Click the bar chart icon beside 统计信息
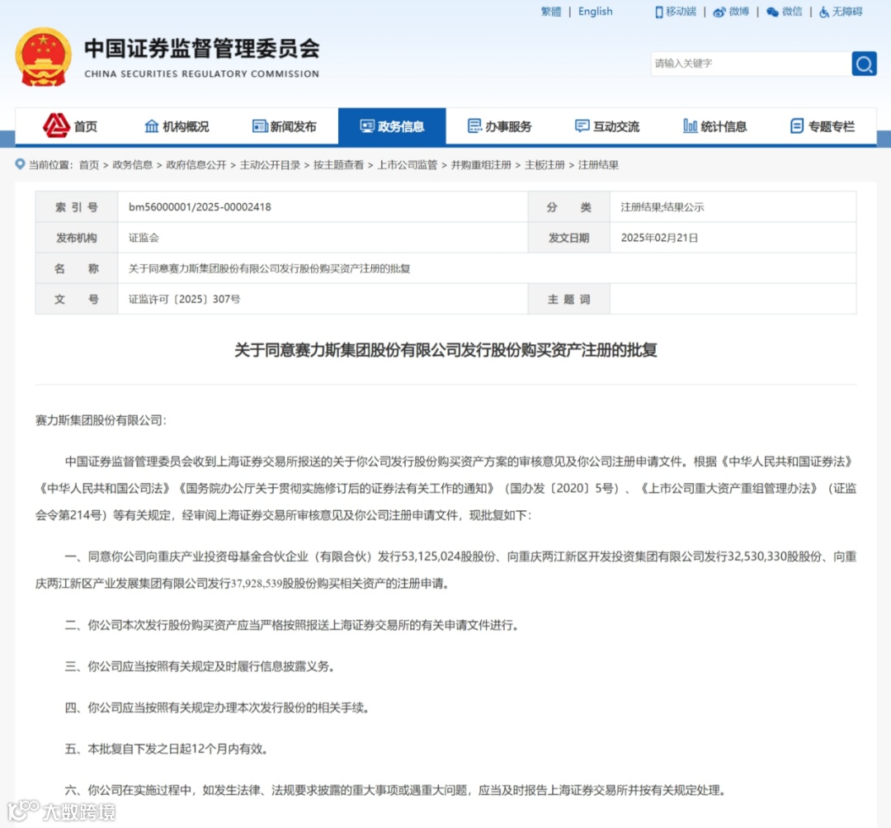 tap(690, 125)
